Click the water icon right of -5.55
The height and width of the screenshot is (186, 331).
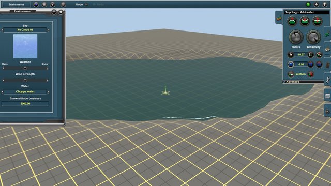click(x=311, y=64)
